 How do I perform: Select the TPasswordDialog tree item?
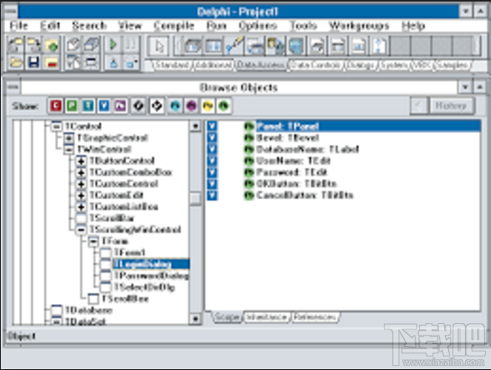coord(151,276)
